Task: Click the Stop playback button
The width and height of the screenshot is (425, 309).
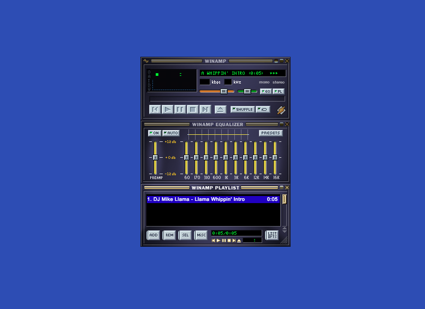Action: (192, 110)
